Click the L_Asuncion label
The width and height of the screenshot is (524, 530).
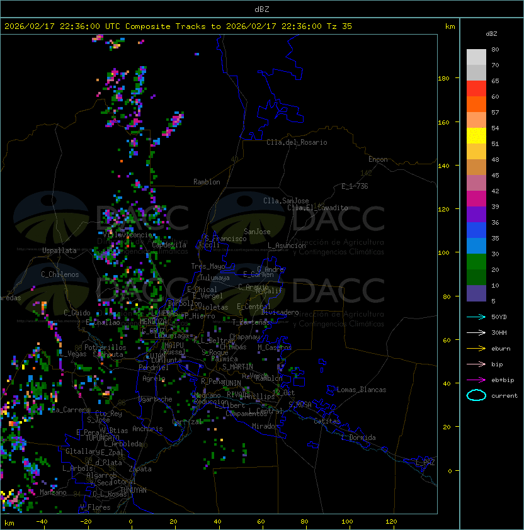[287, 245]
